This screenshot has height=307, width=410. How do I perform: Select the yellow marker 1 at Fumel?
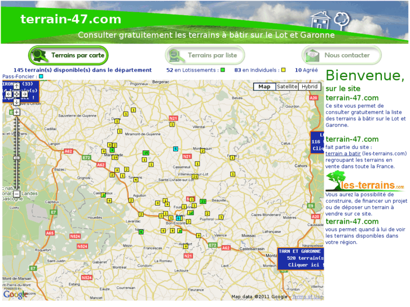coord(232,158)
